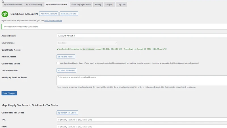Enable the Use Own Quickbooks App checkbox
This screenshot has height=128, width=227.
[x=58, y=63]
